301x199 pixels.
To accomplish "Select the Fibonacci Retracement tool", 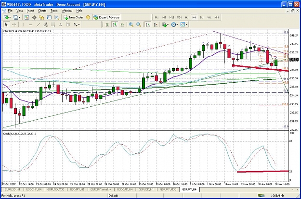I will [x=53, y=25].
